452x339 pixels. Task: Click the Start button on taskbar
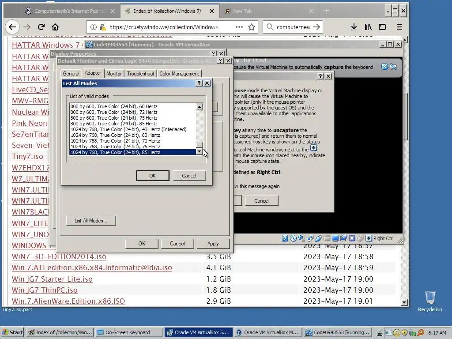(x=12, y=332)
